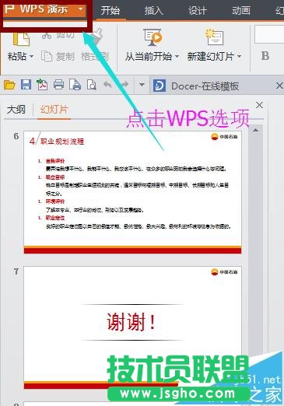This screenshot has height=406, width=284.
Task: Expand quick access toolbar customize arrow
Action: tap(142, 85)
